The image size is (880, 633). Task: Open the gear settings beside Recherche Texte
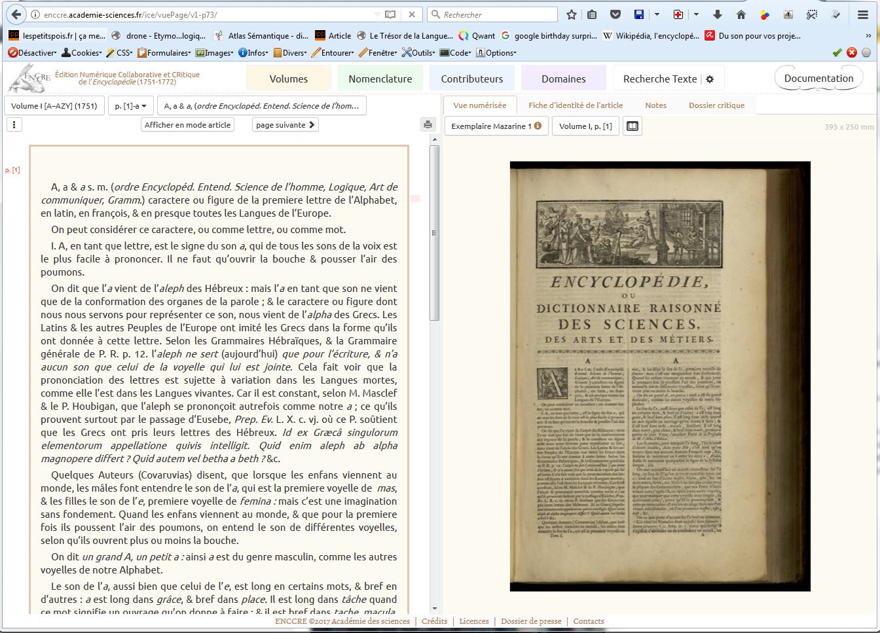(710, 79)
